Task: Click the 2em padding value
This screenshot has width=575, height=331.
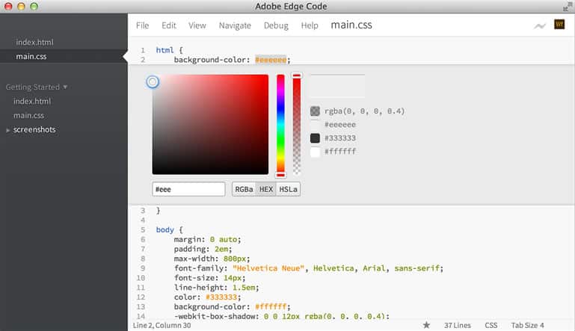Action: coord(221,249)
